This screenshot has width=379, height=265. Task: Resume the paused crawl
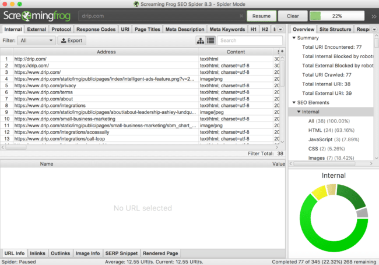coord(262,16)
